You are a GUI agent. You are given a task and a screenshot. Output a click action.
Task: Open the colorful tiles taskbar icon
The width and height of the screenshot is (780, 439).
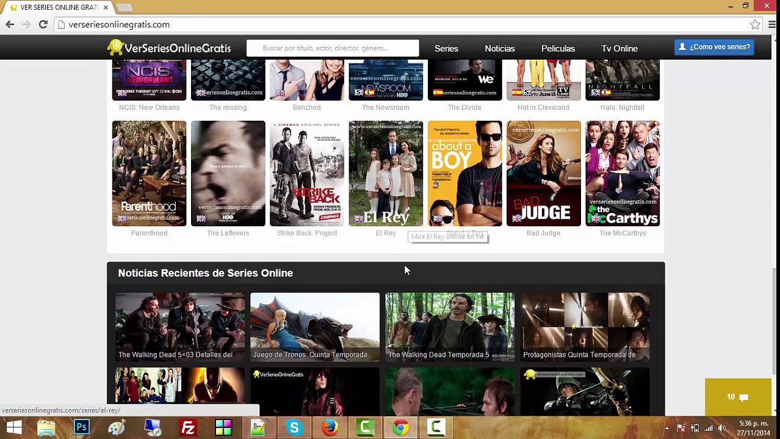(x=223, y=428)
